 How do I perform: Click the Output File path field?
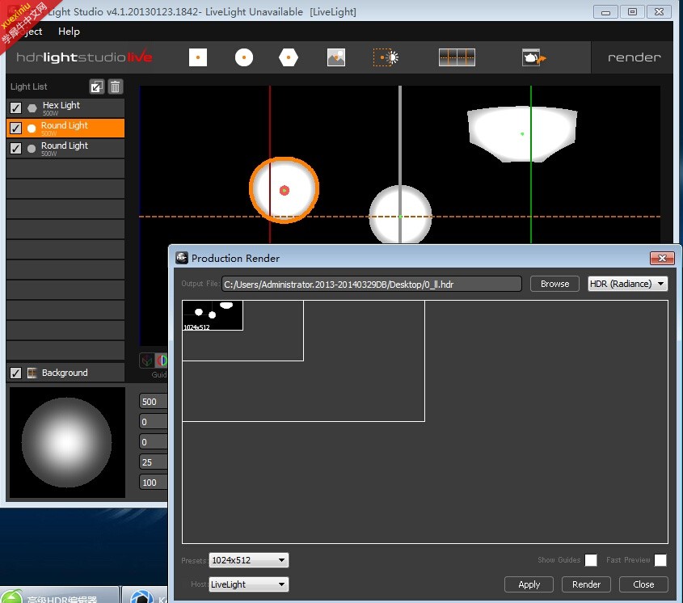[372, 284]
